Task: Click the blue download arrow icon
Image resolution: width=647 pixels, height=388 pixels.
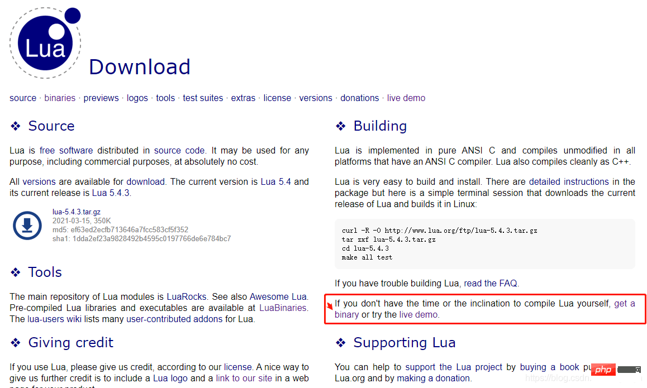Action: coord(27,226)
